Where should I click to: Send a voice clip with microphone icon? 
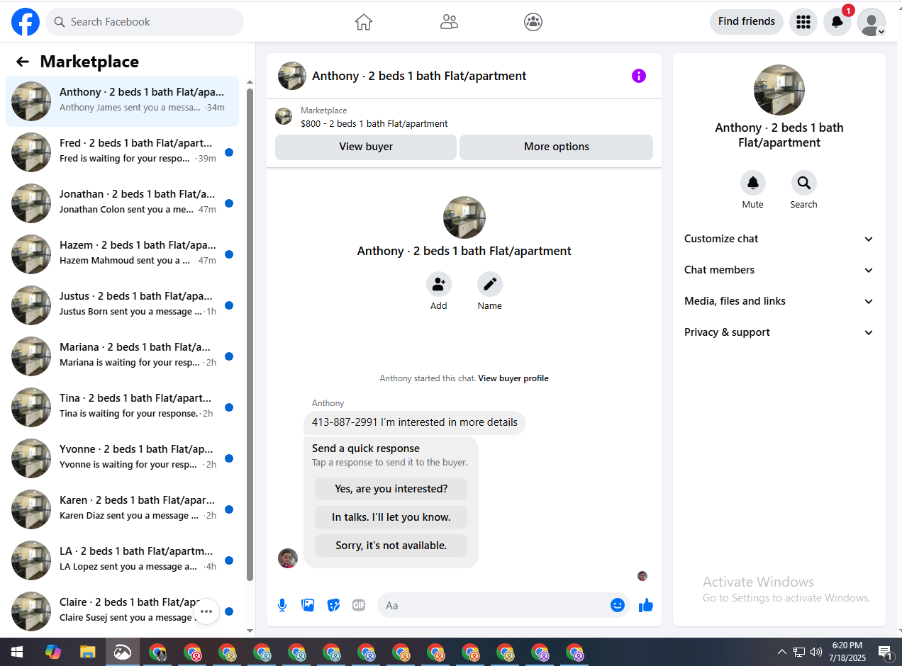pyautogui.click(x=282, y=605)
